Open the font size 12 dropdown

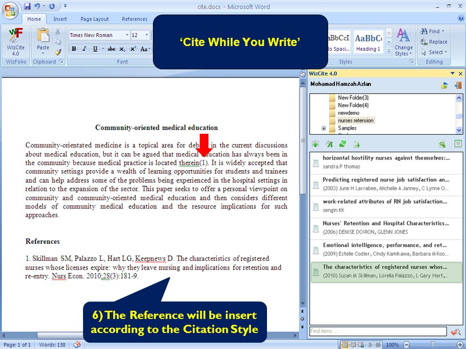pos(147,35)
